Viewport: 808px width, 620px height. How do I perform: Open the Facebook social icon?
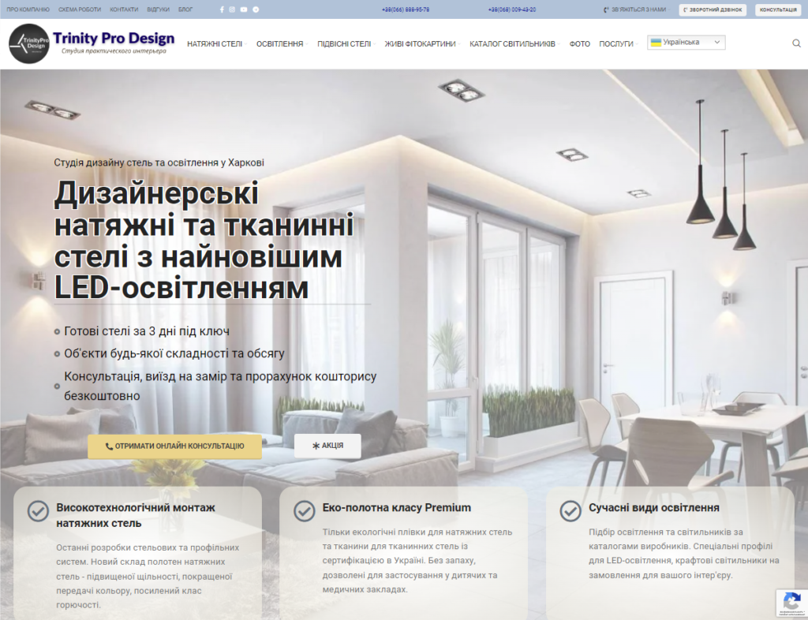tap(222, 9)
